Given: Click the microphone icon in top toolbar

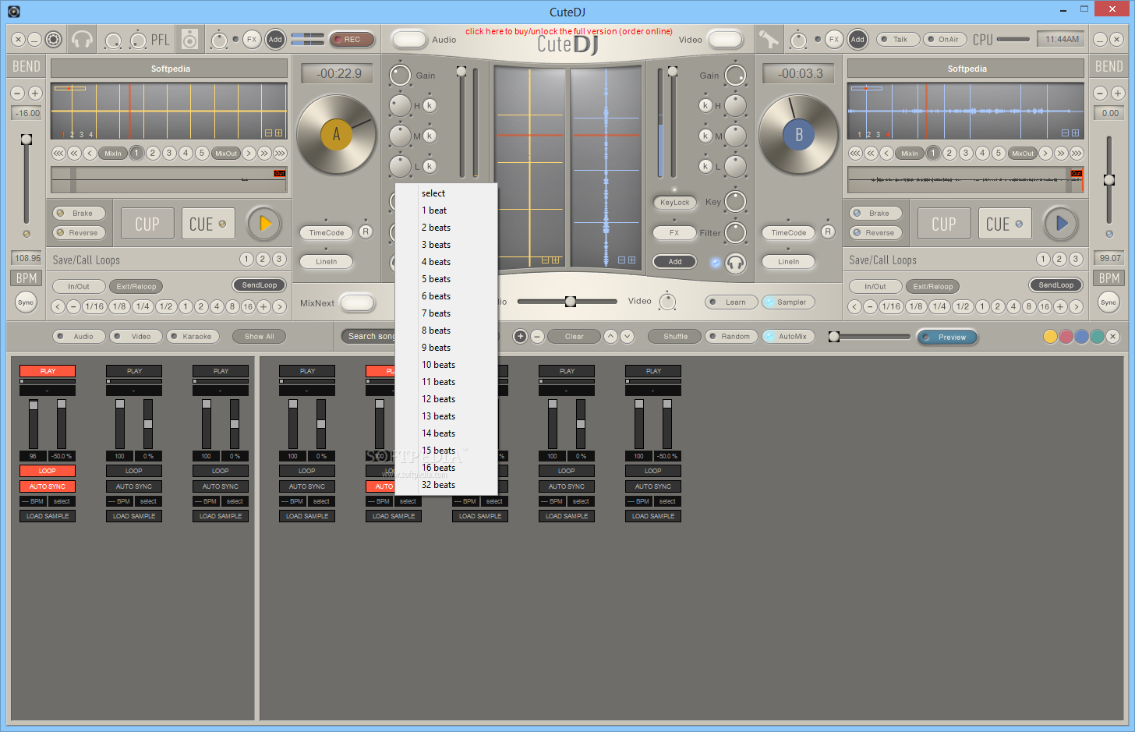Looking at the screenshot, I should click(x=769, y=39).
